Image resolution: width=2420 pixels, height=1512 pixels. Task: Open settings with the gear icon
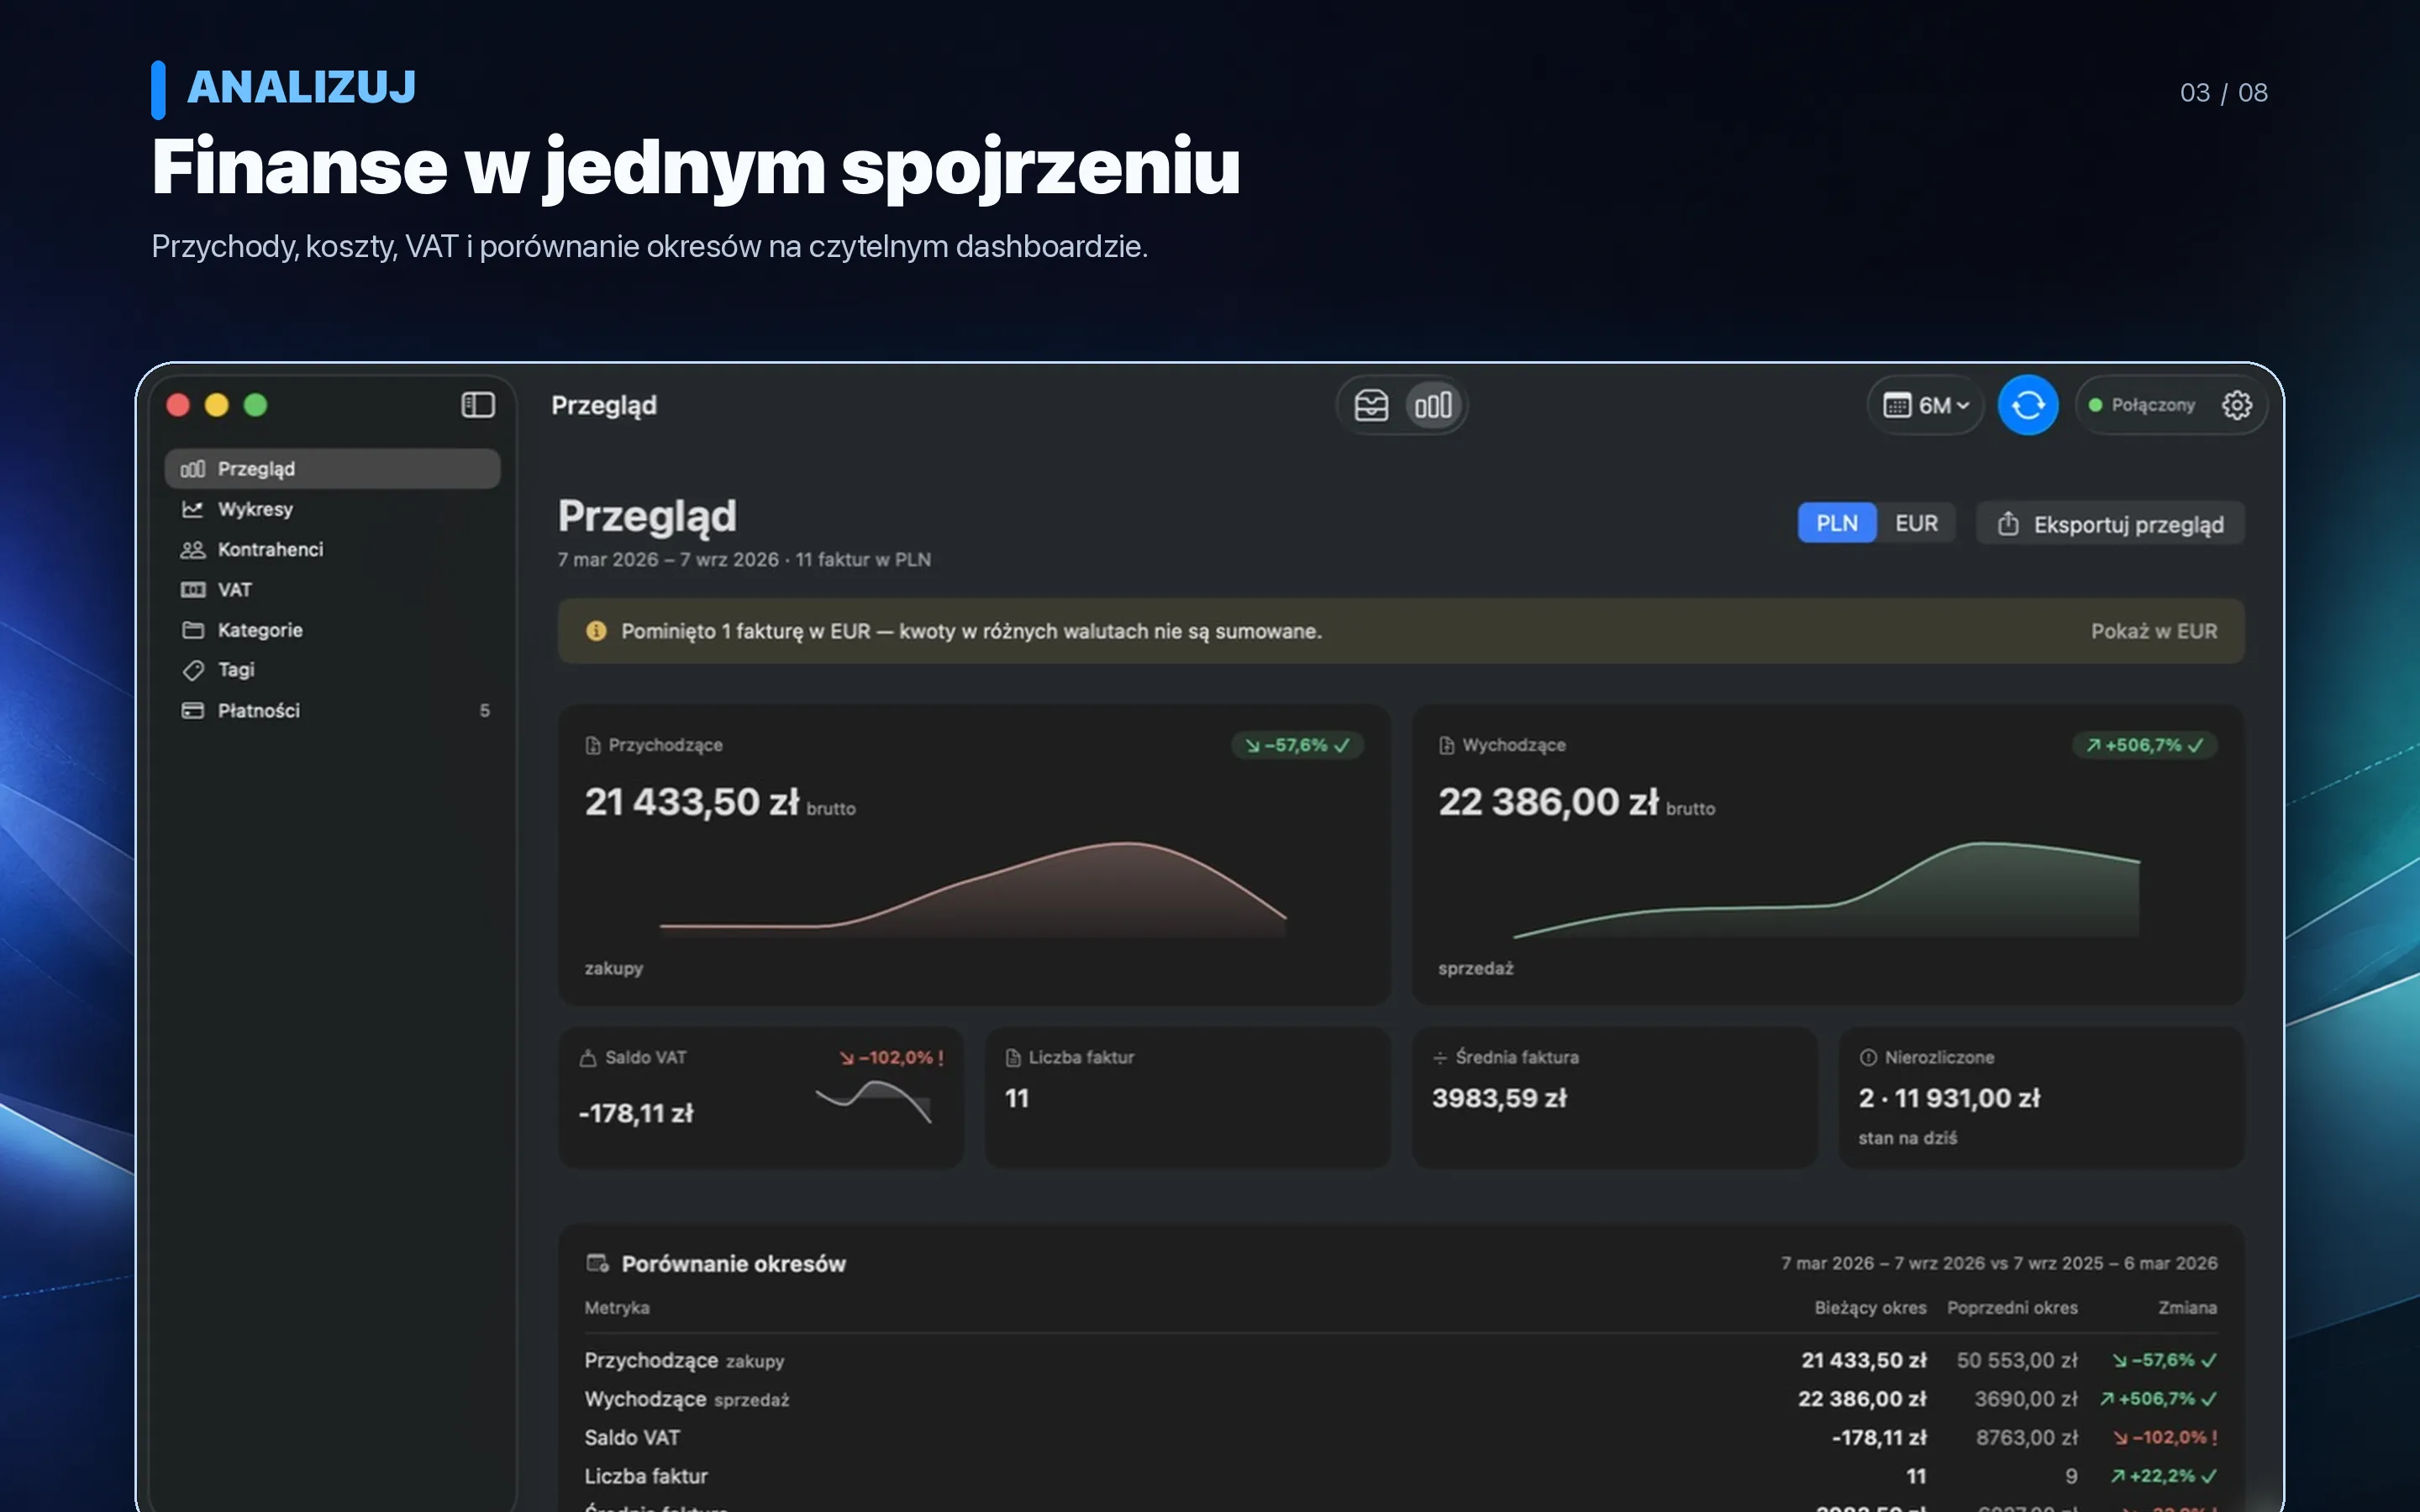(2237, 405)
